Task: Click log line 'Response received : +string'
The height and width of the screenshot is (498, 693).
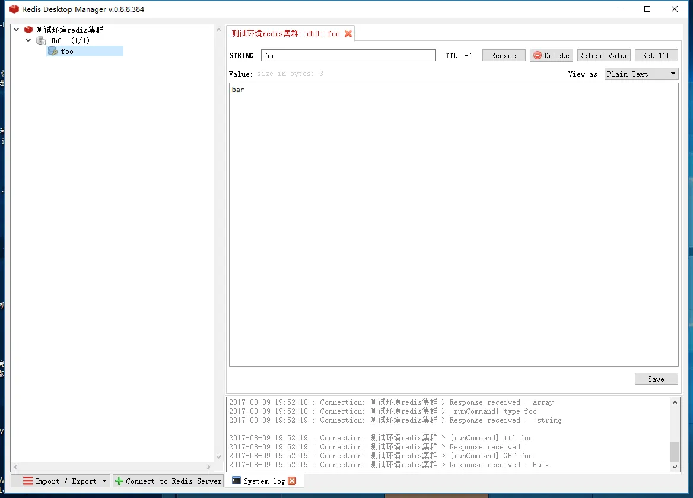Action: 505,420
